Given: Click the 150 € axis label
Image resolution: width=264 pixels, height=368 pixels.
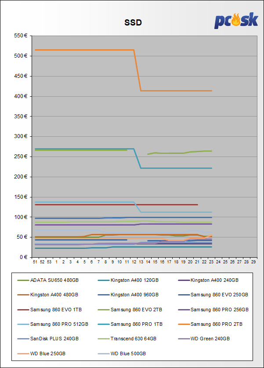Looking at the screenshot, I should tap(21, 197).
